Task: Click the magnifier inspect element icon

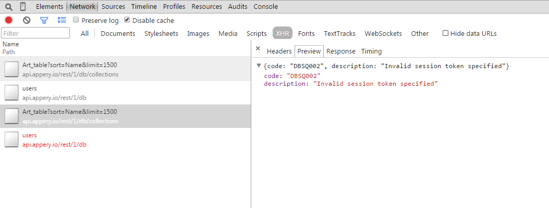Action: point(8,7)
